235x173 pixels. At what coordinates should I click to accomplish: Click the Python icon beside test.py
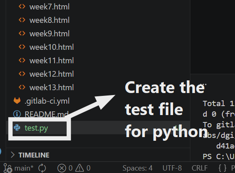(x=17, y=128)
